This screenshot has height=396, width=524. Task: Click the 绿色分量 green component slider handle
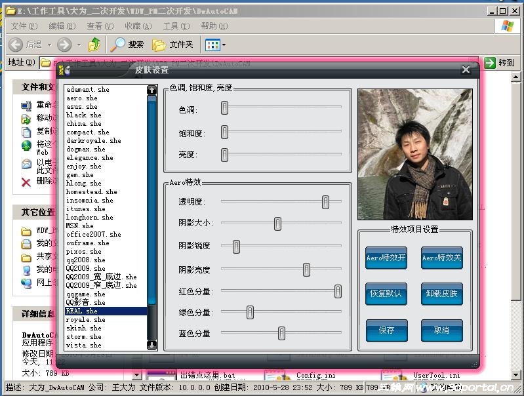pos(250,313)
